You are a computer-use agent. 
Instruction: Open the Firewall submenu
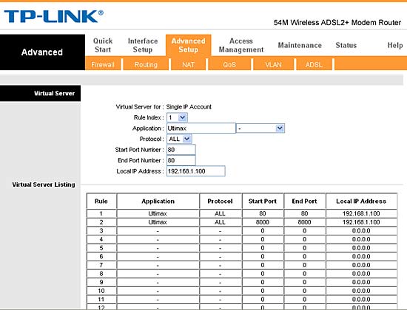coord(103,64)
